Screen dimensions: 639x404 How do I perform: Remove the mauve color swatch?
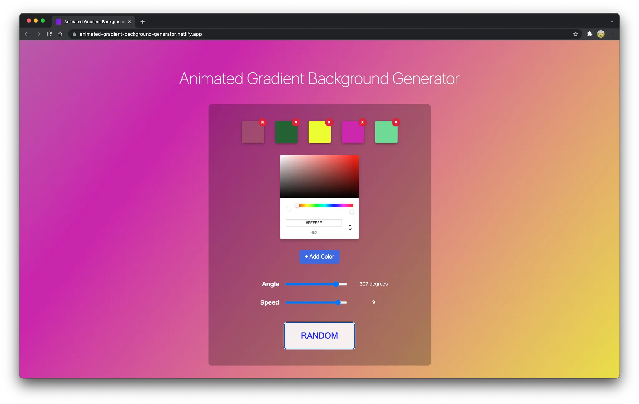coord(262,122)
